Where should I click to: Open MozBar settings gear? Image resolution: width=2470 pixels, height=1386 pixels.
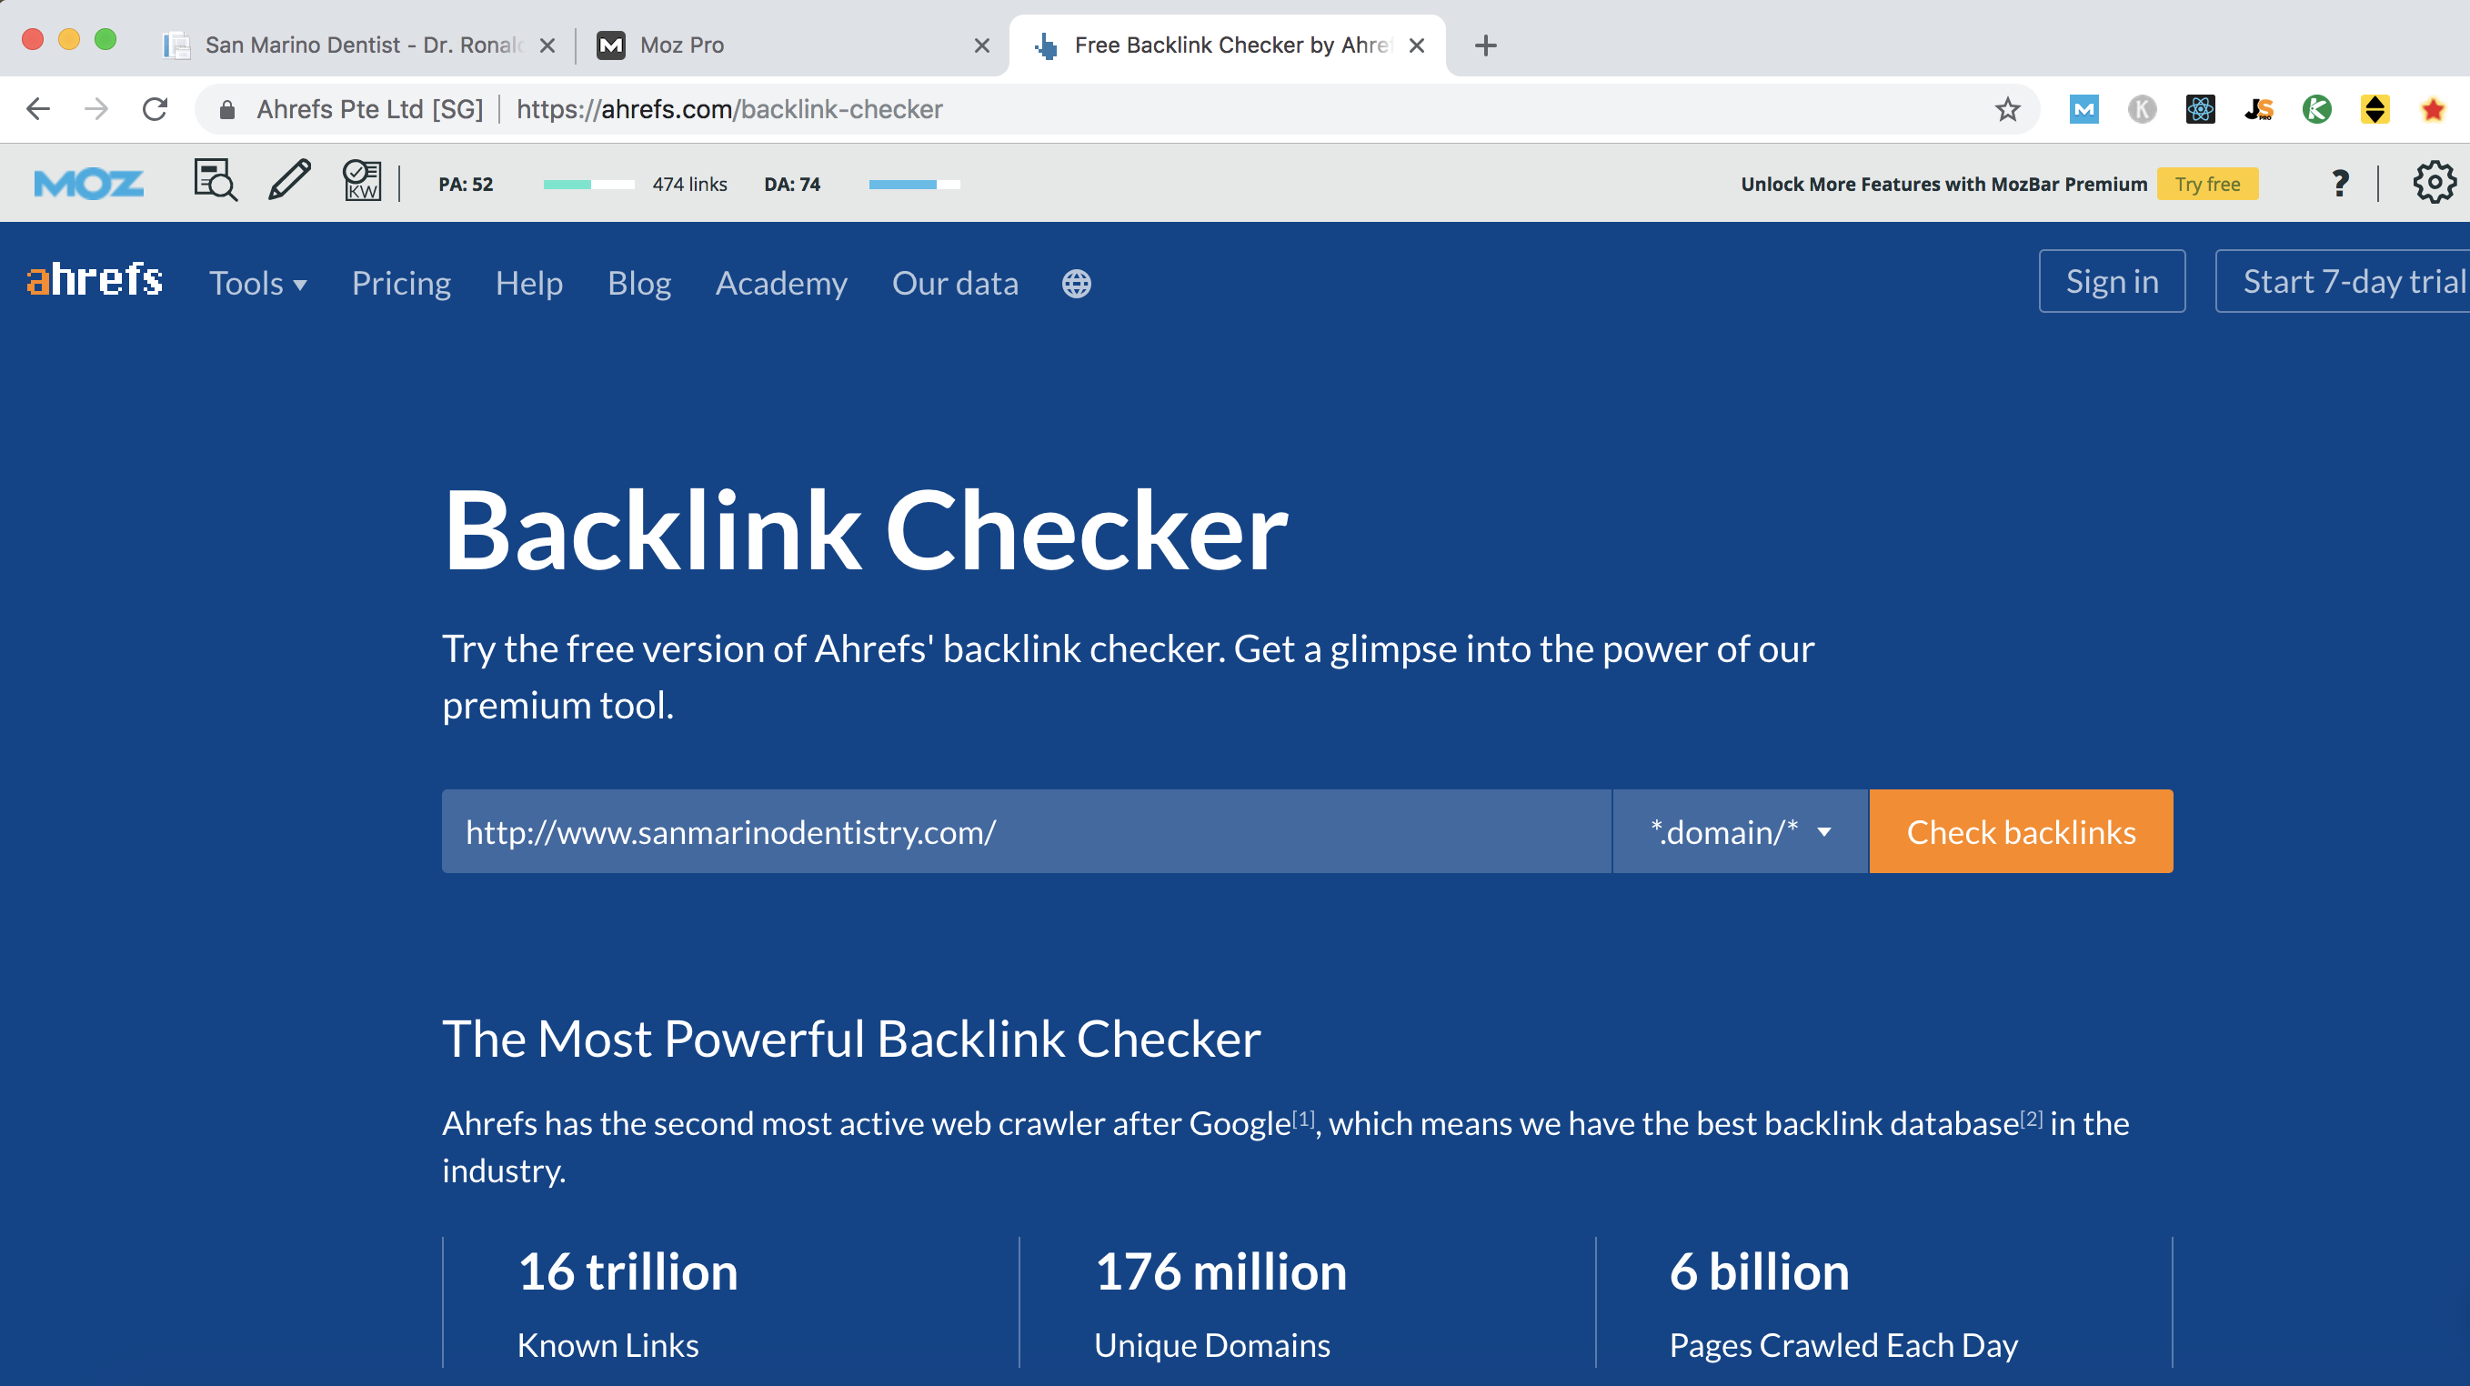pyautogui.click(x=2435, y=181)
